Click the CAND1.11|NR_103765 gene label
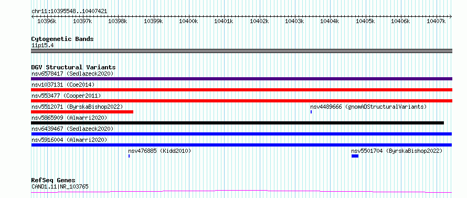Image resolution: width=467 pixels, height=198 pixels. [60, 187]
